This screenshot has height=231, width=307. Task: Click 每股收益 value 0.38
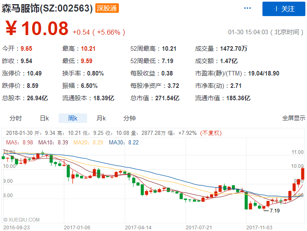coord(167,73)
